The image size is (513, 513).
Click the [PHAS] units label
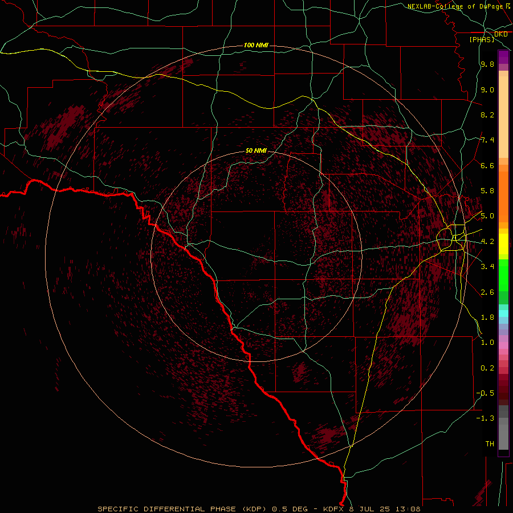coord(482,39)
